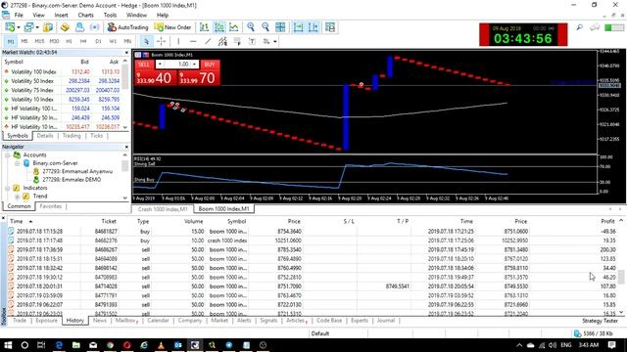
Task: Close the Market Watch panel
Action: coord(126,52)
